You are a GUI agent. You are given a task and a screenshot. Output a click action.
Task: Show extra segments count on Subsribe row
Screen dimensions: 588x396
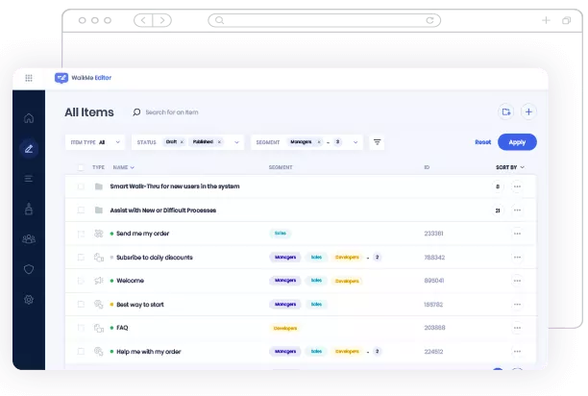pos(378,258)
